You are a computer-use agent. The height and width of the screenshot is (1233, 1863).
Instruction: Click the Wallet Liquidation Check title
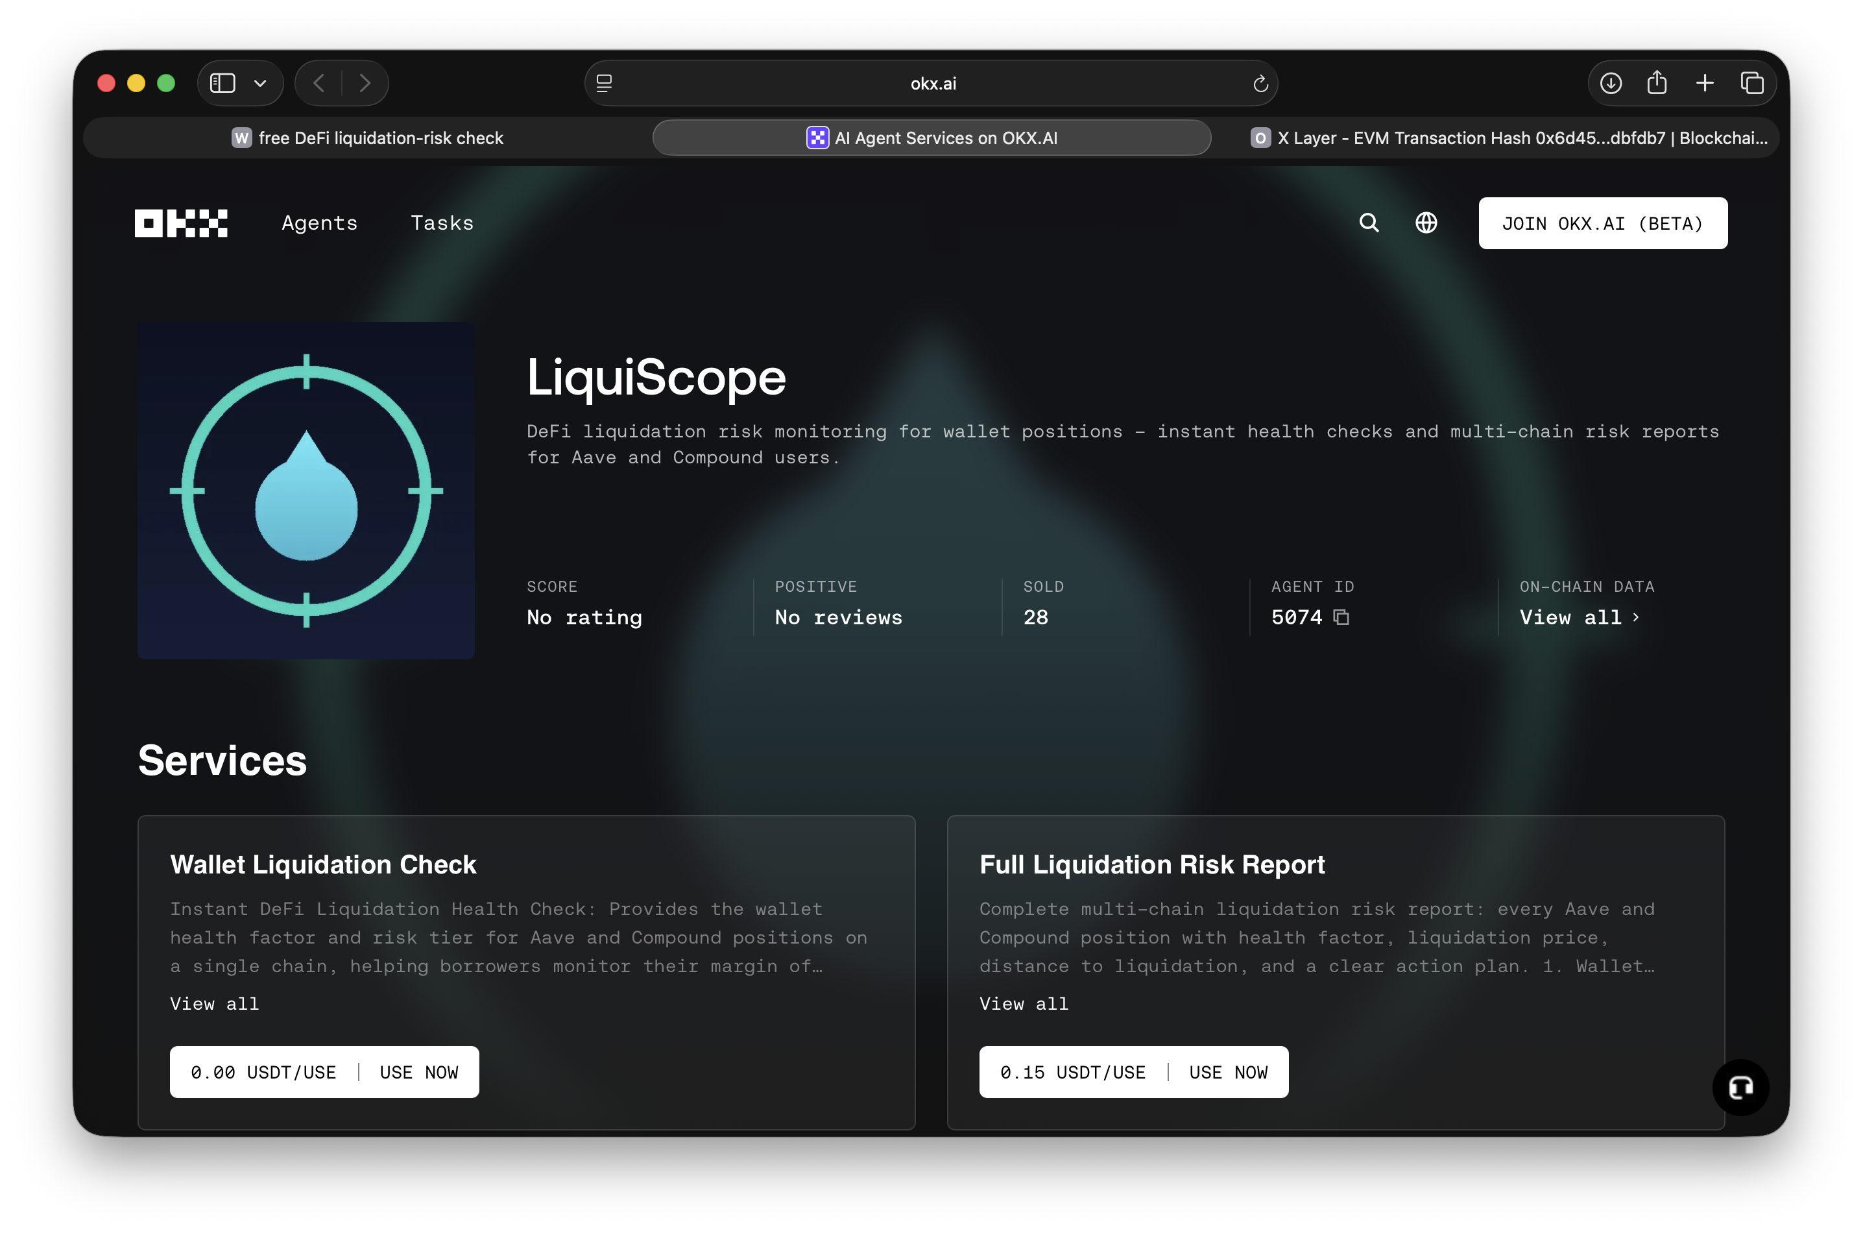tap(323, 864)
